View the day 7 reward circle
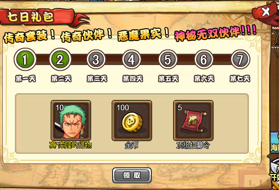 pyautogui.click(x=241, y=59)
